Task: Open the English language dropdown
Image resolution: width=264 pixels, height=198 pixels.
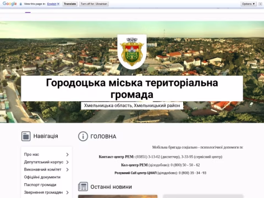Action: [53, 4]
